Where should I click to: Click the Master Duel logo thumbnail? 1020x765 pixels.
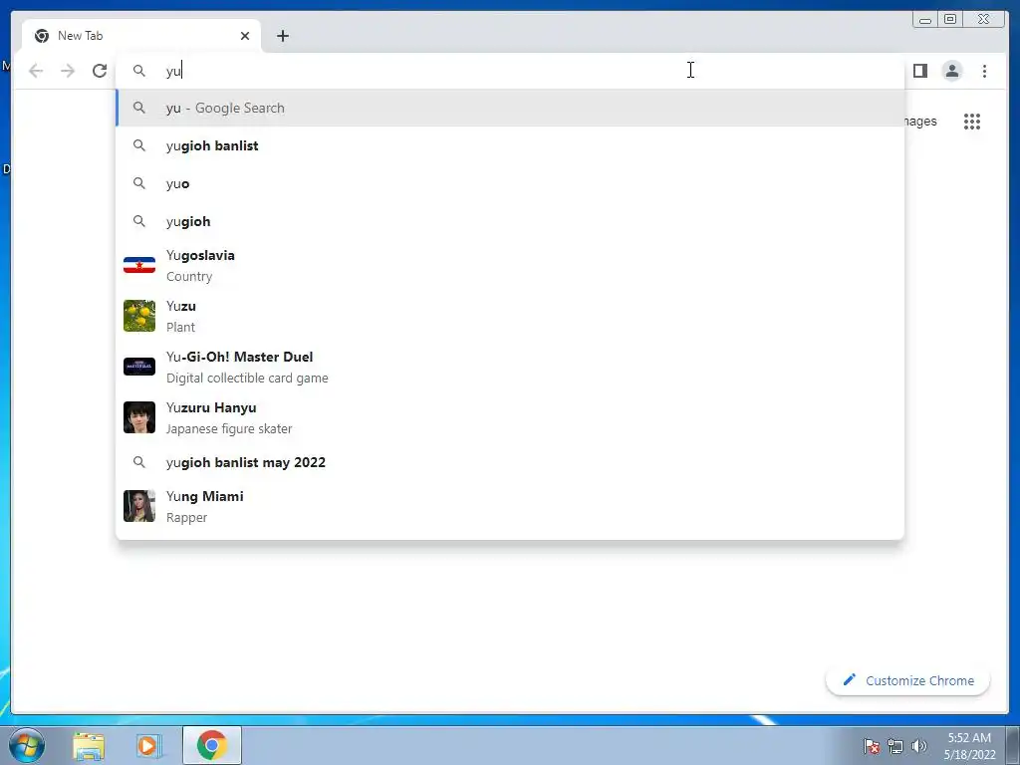pos(139,367)
